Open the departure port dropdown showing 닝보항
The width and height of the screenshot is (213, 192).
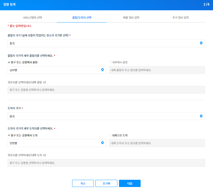coord(57,70)
